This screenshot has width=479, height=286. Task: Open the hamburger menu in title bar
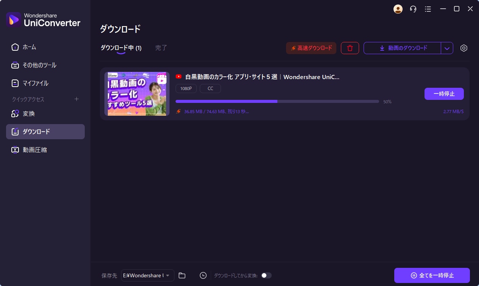point(428,9)
